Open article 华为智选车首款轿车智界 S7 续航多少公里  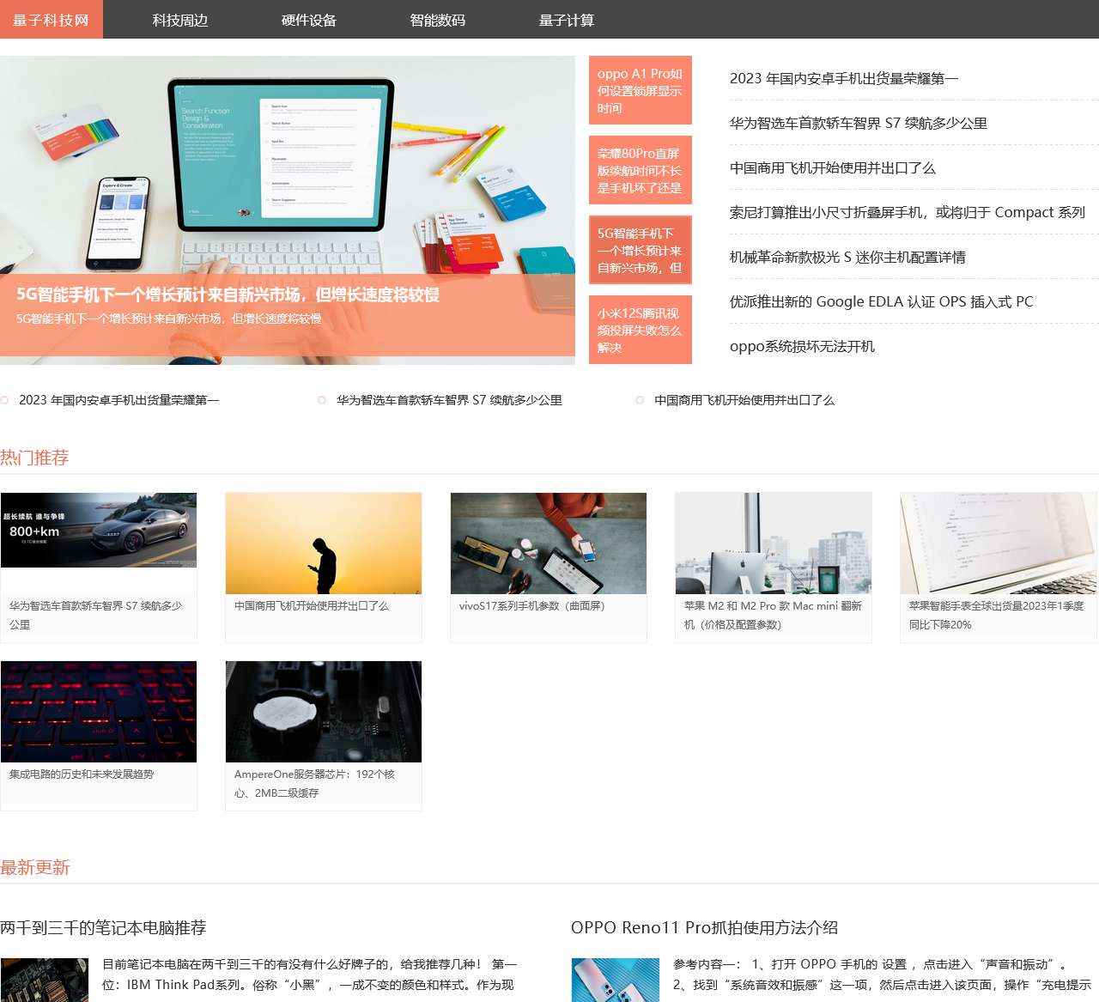pos(858,123)
